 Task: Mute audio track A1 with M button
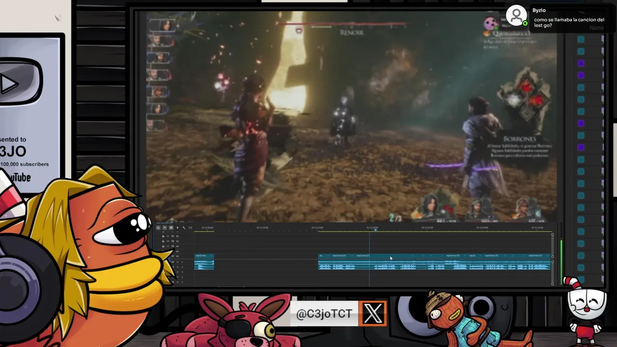(177, 262)
